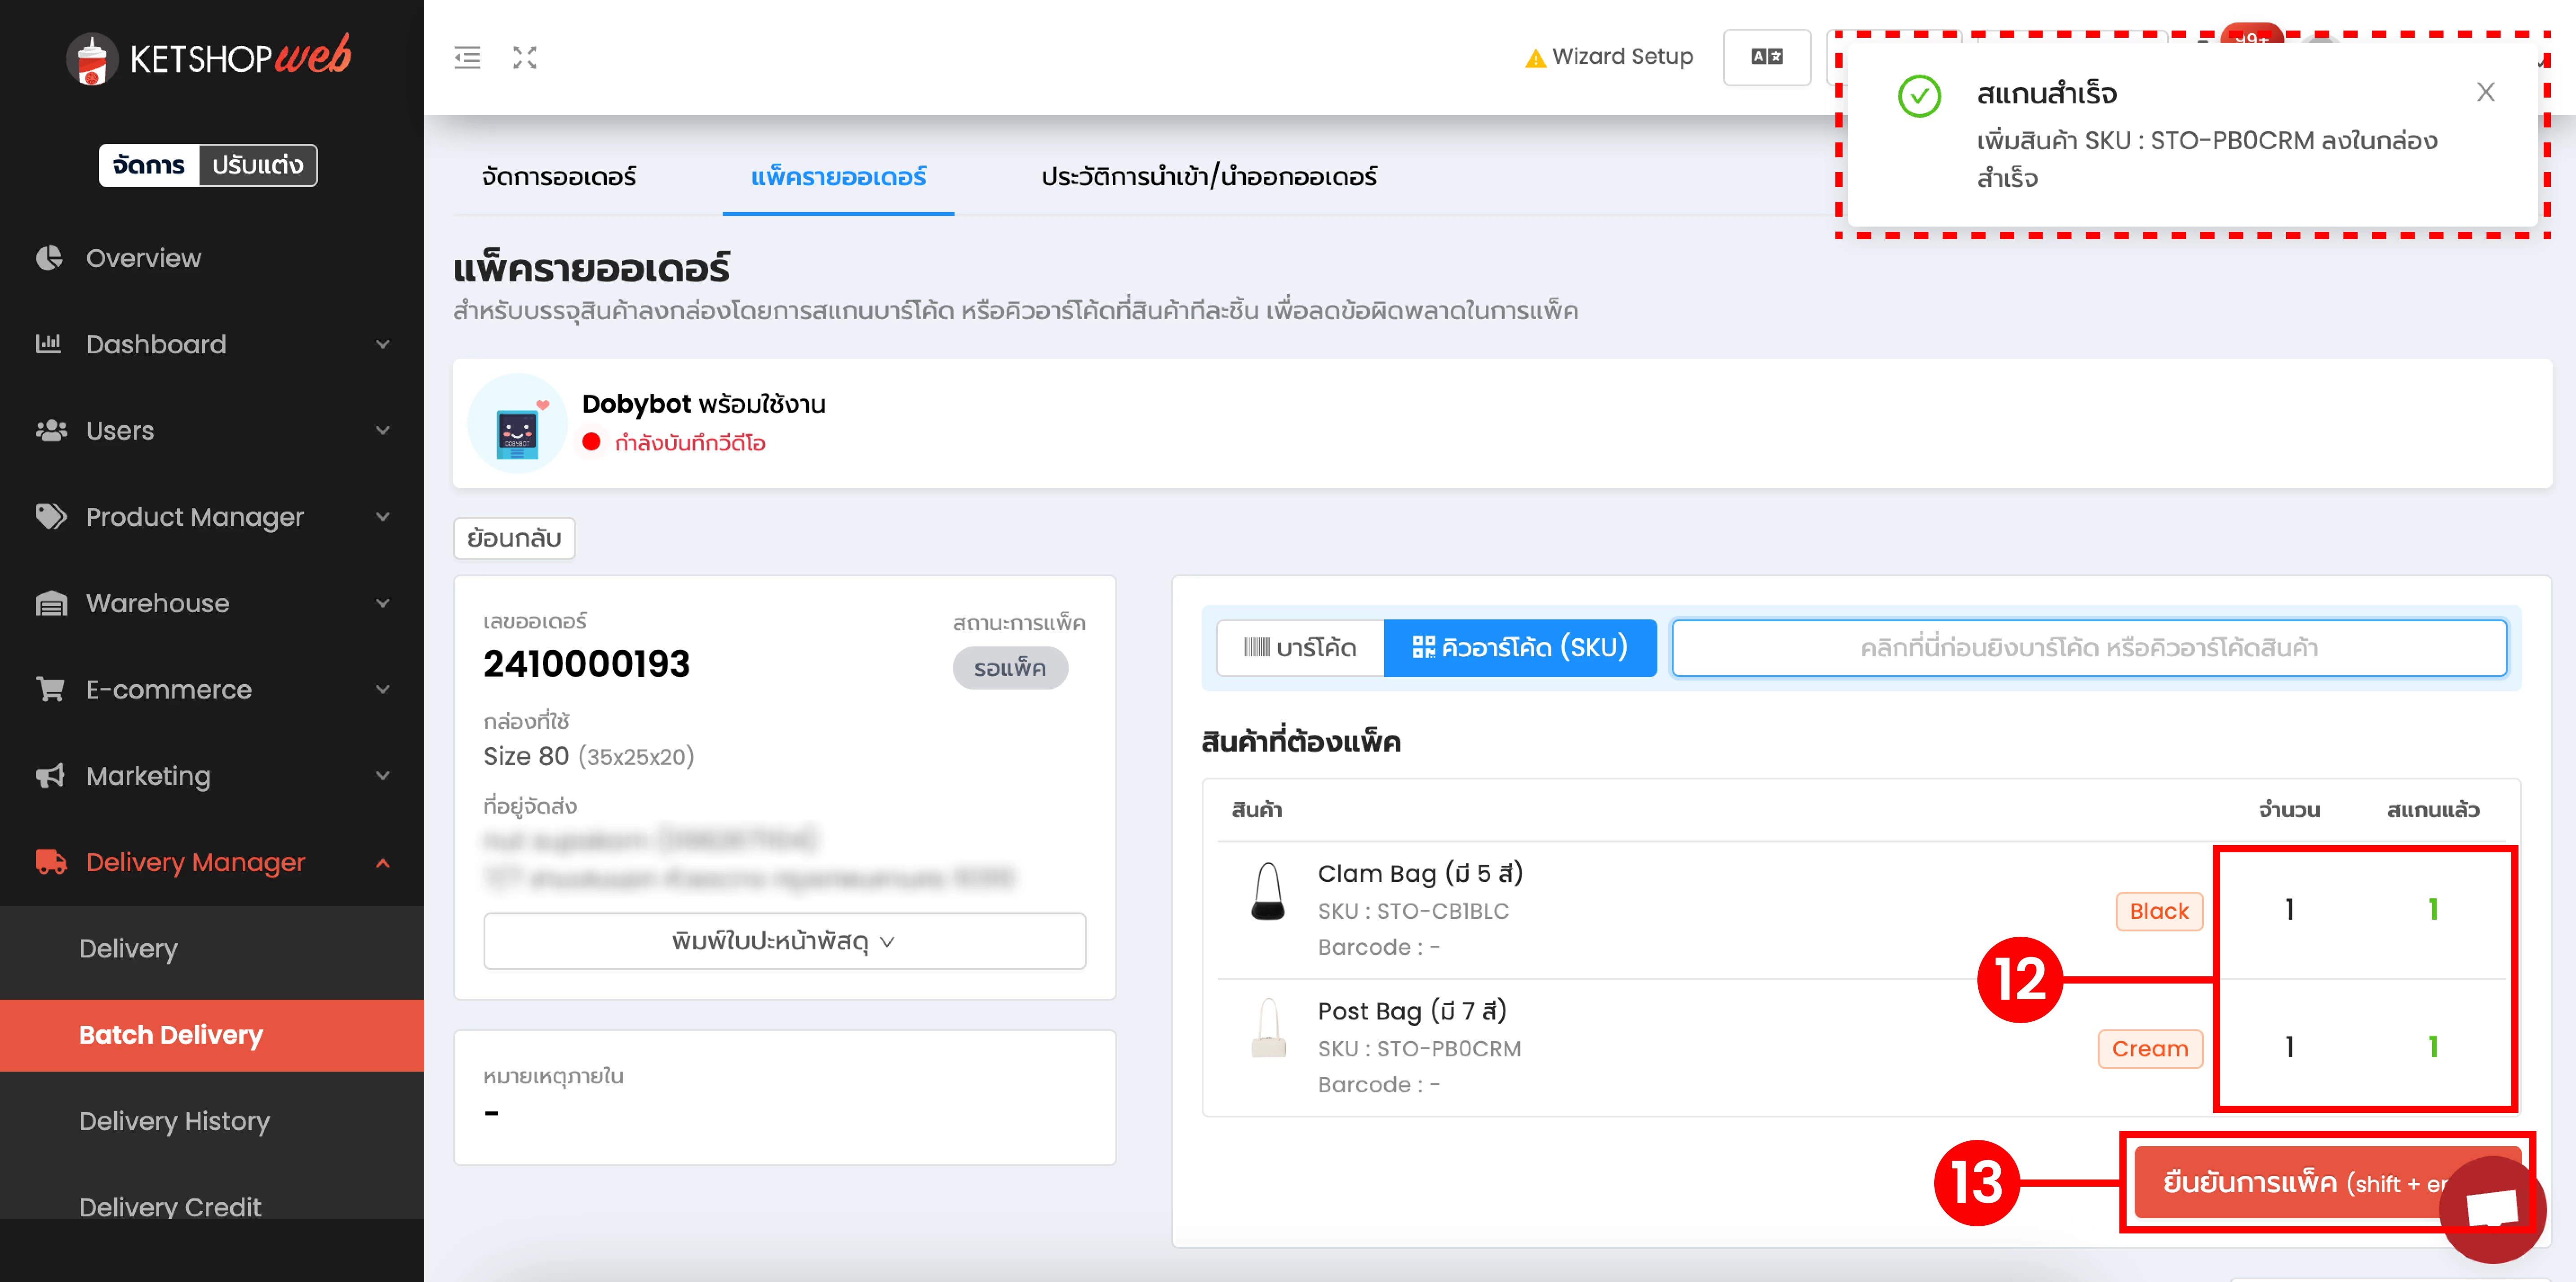Click Post Bag (มี 7 สี) product name
Image resolution: width=2576 pixels, height=1282 pixels.
pyautogui.click(x=1412, y=1011)
